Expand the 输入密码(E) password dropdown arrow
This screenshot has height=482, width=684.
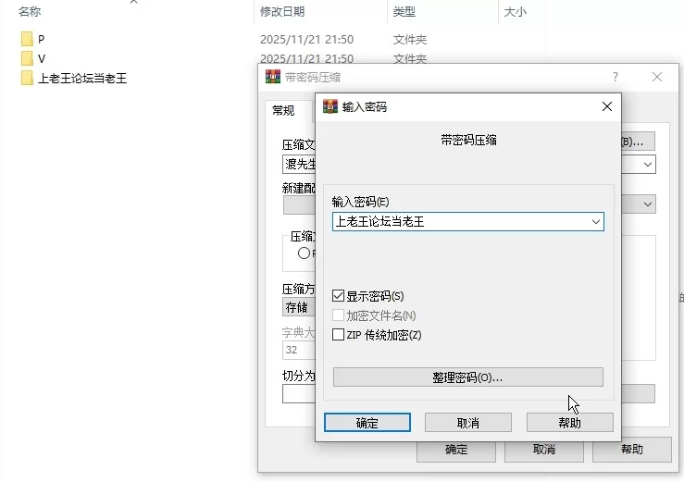click(x=596, y=222)
